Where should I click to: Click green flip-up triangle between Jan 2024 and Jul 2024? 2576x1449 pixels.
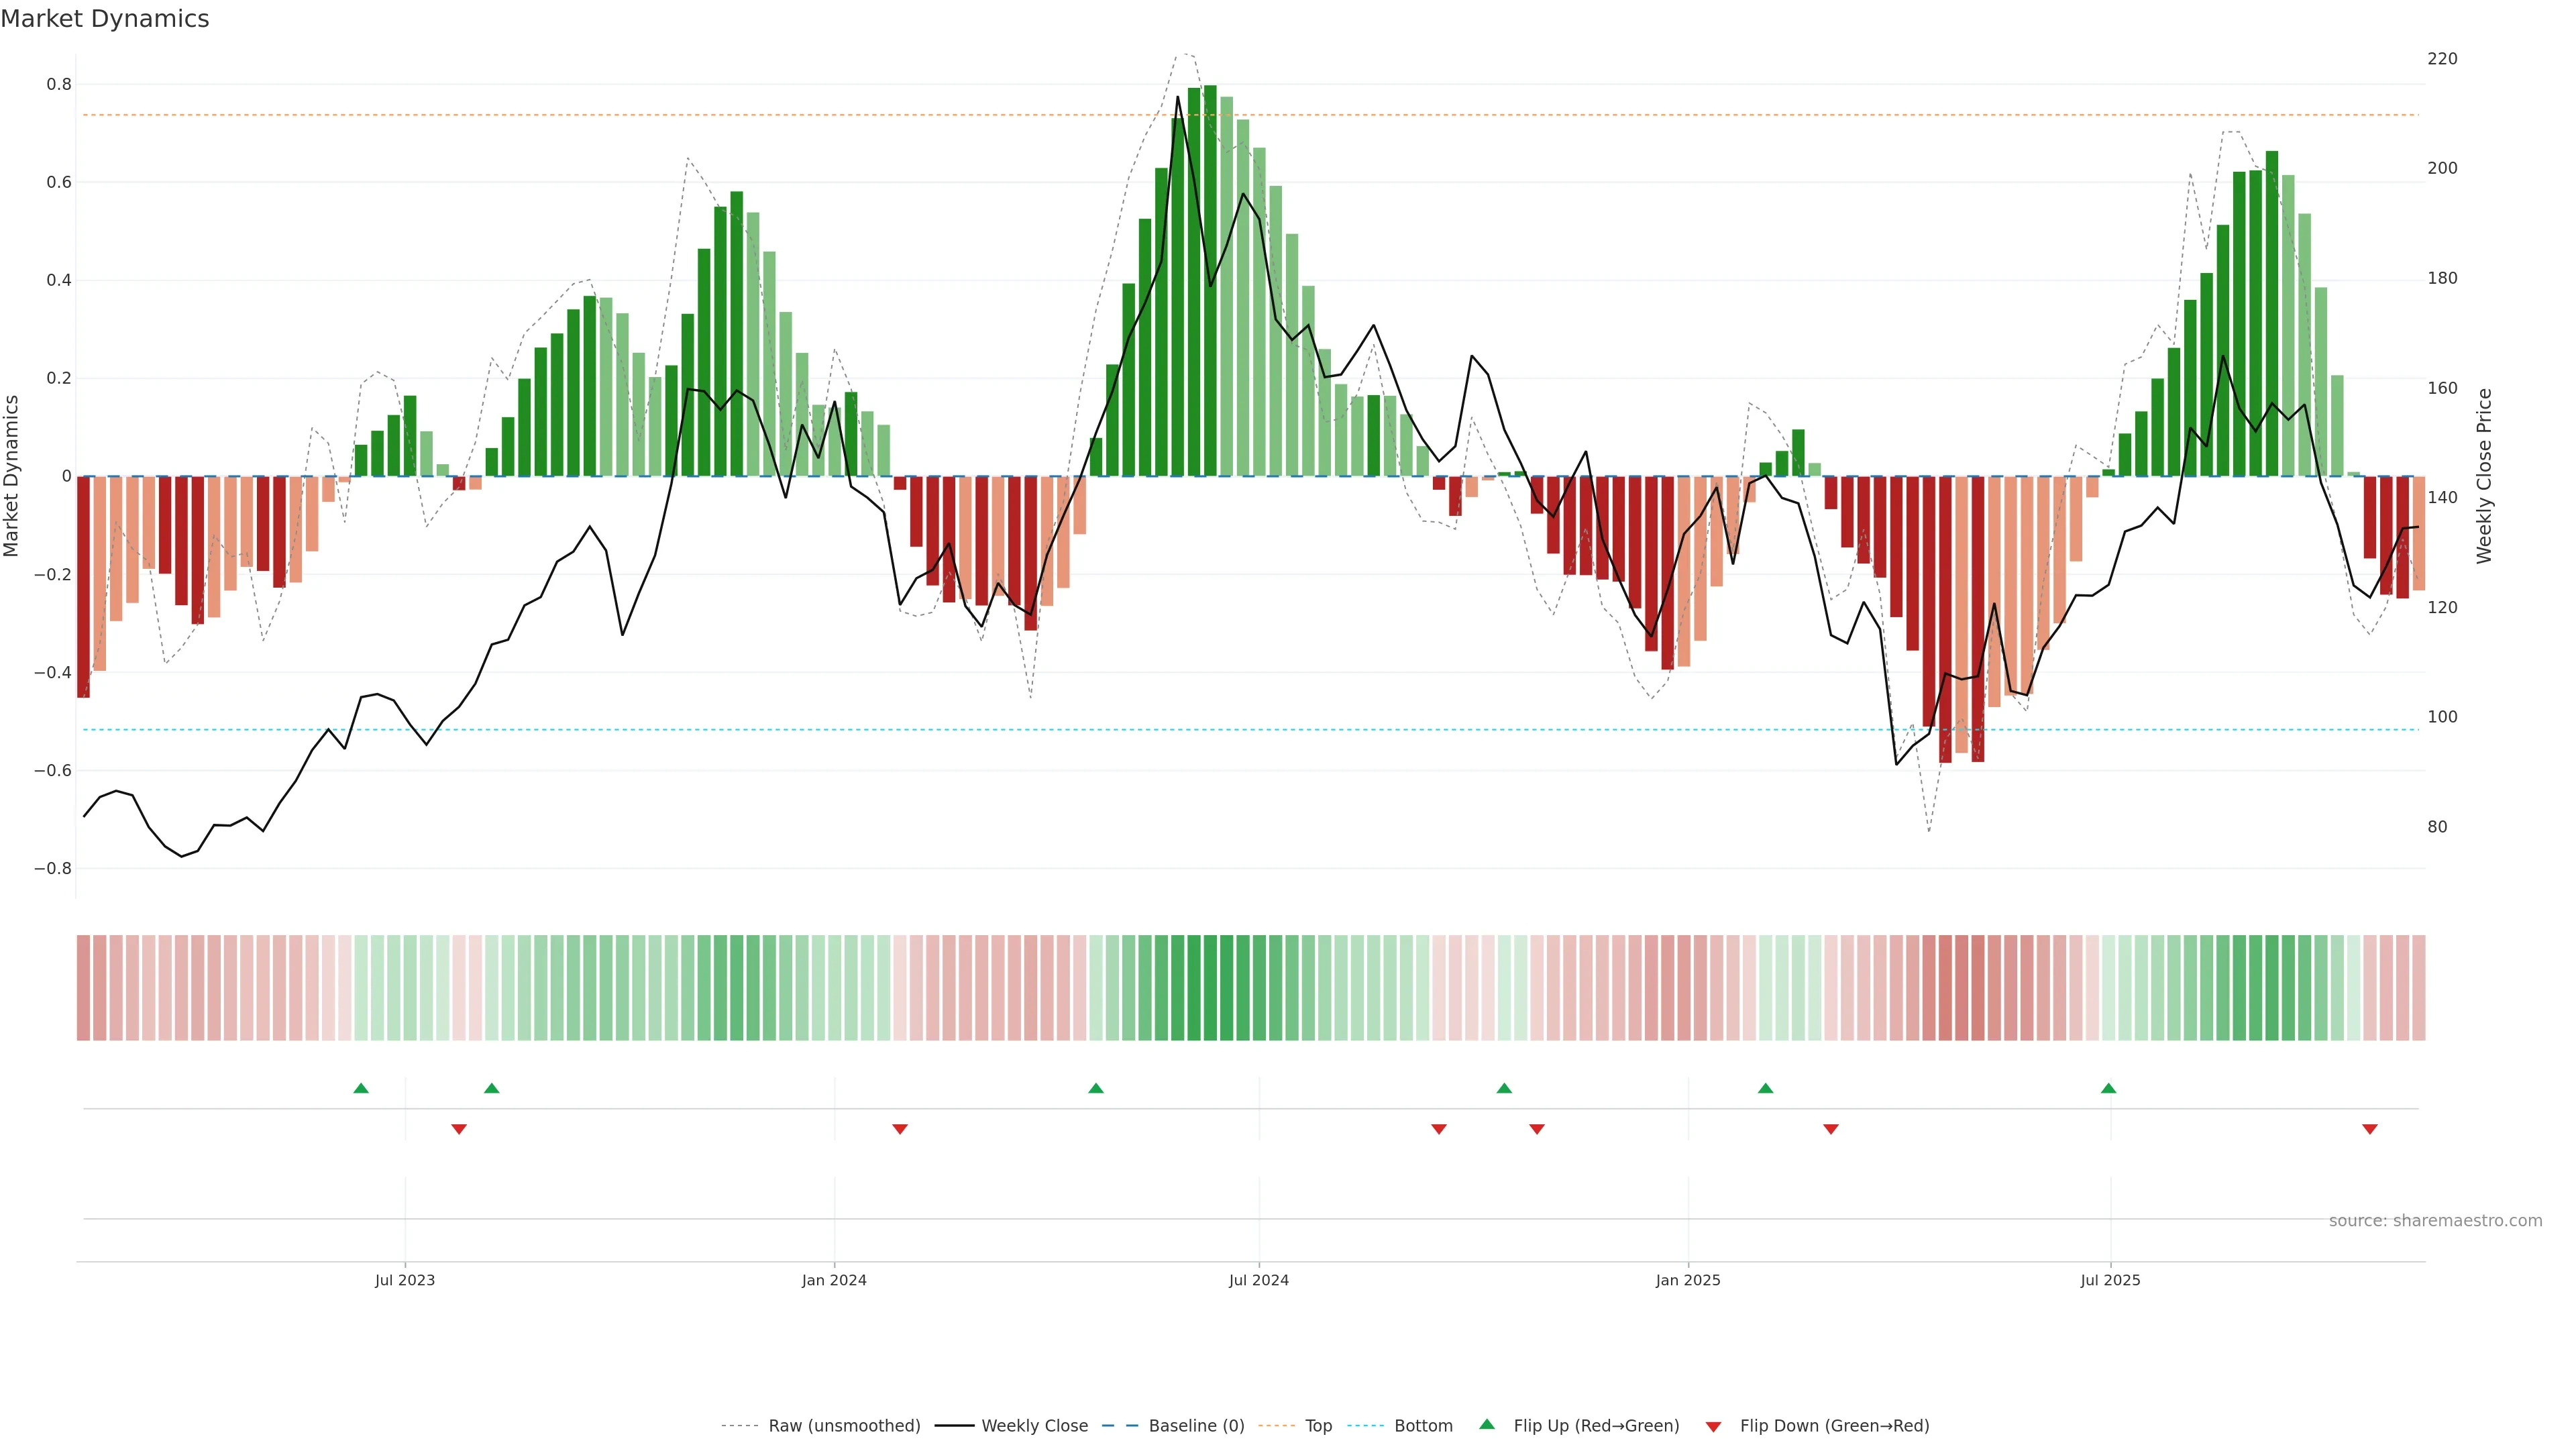tap(1096, 1088)
